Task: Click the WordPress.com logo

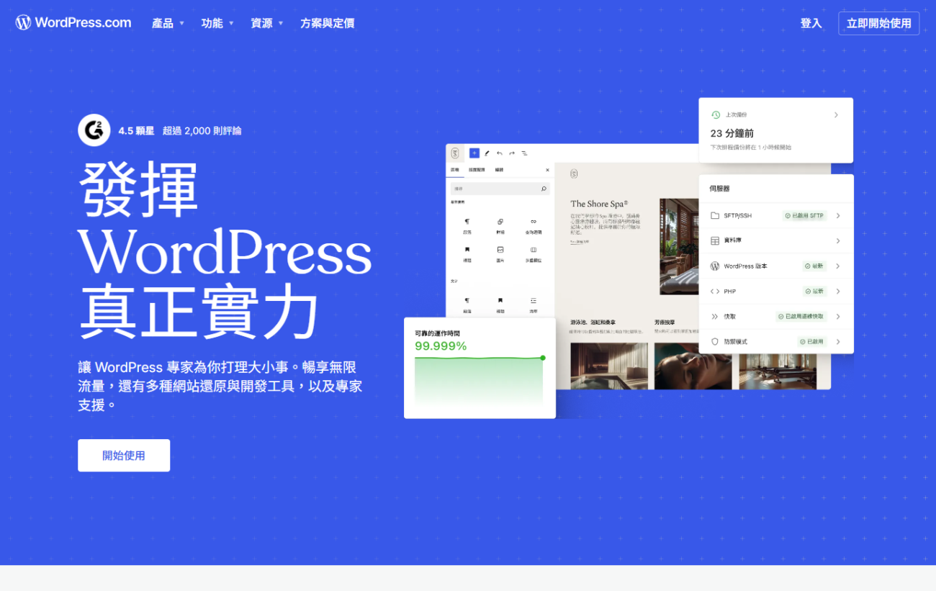Action: 72,22
